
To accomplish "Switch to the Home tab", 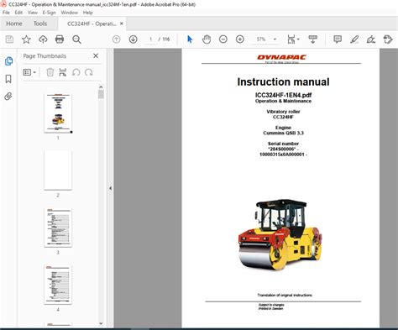I will [14, 24].
